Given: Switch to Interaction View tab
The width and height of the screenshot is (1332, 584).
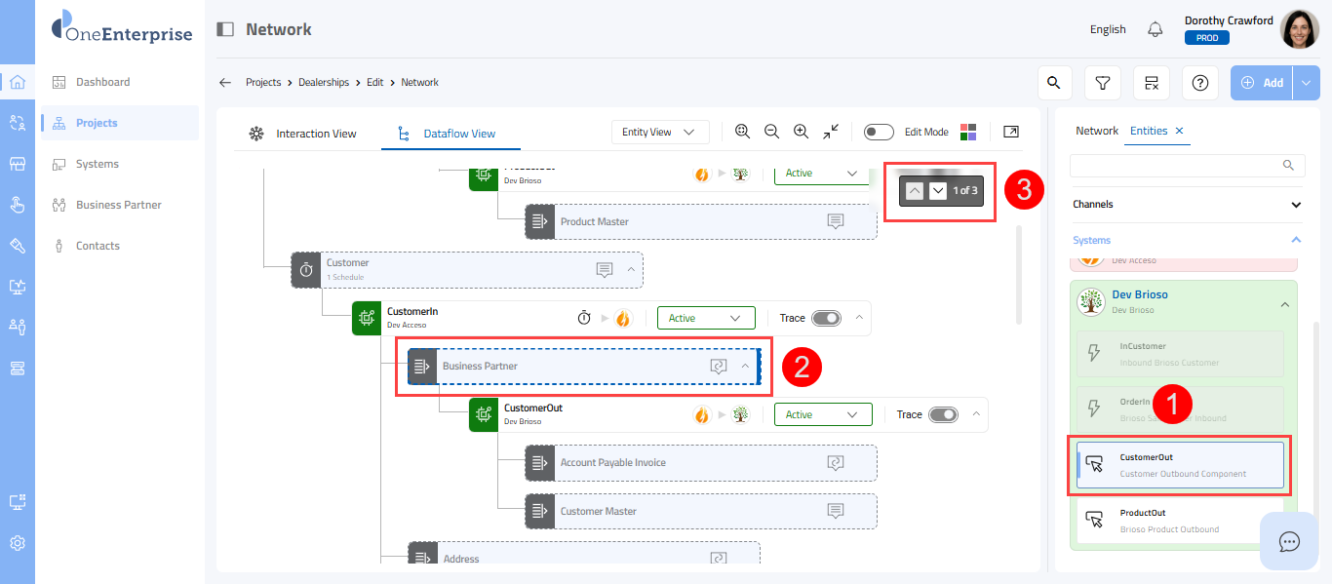Looking at the screenshot, I should coord(303,134).
